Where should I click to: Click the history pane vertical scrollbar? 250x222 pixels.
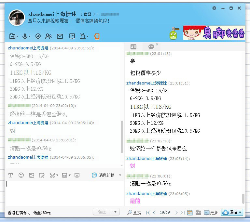243,199
